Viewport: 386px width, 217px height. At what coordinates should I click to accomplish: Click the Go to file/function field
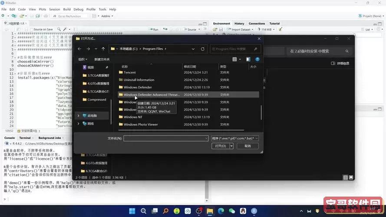[69, 16]
